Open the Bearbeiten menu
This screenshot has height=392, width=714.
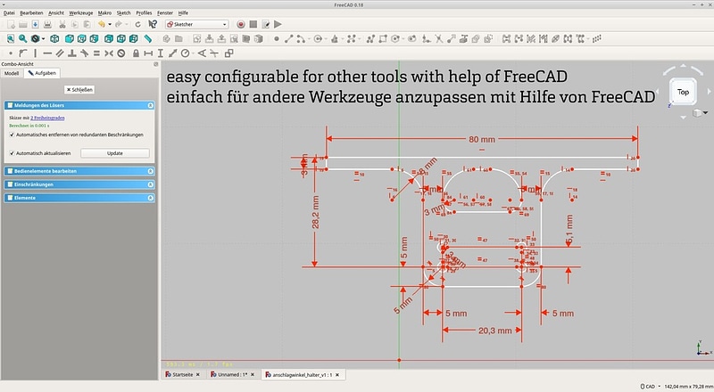[31, 12]
